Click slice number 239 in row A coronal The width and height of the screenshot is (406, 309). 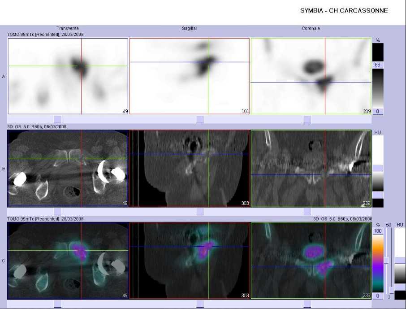[367, 111]
